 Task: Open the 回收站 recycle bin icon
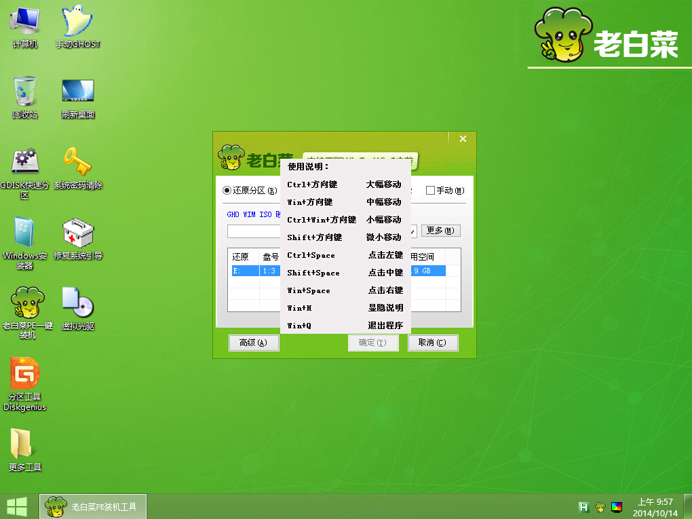click(25, 92)
